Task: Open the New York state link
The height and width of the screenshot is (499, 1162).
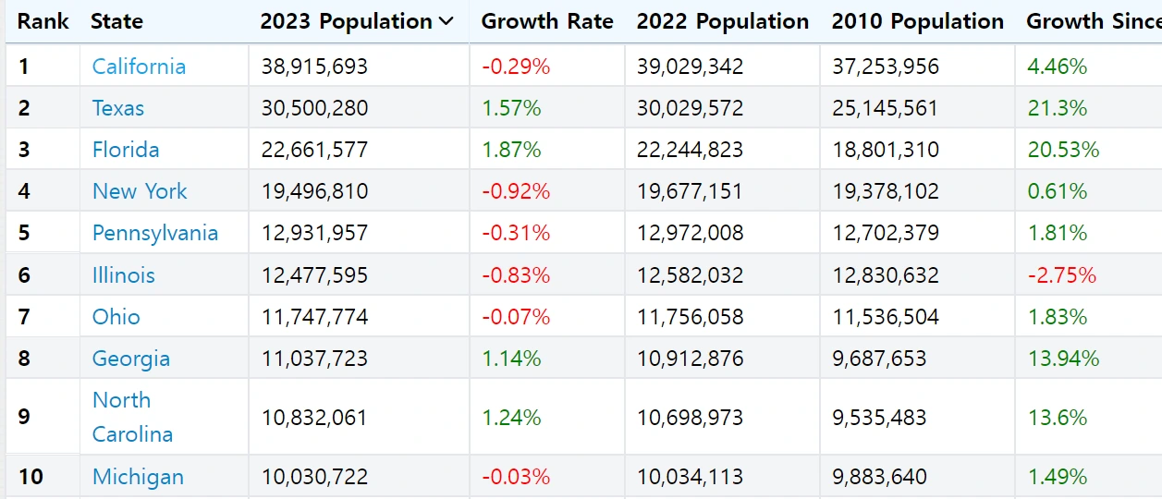Action: pyautogui.click(x=140, y=191)
